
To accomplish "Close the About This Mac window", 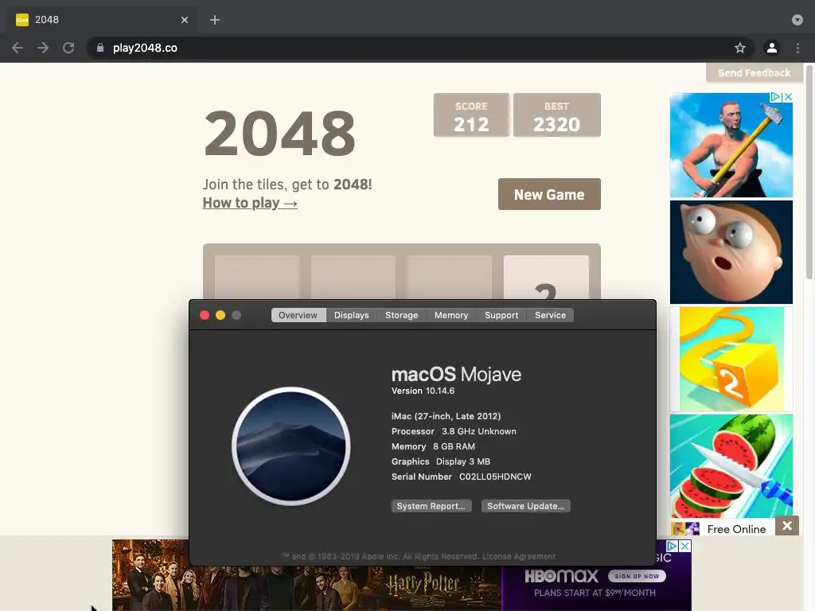I will pyautogui.click(x=205, y=315).
